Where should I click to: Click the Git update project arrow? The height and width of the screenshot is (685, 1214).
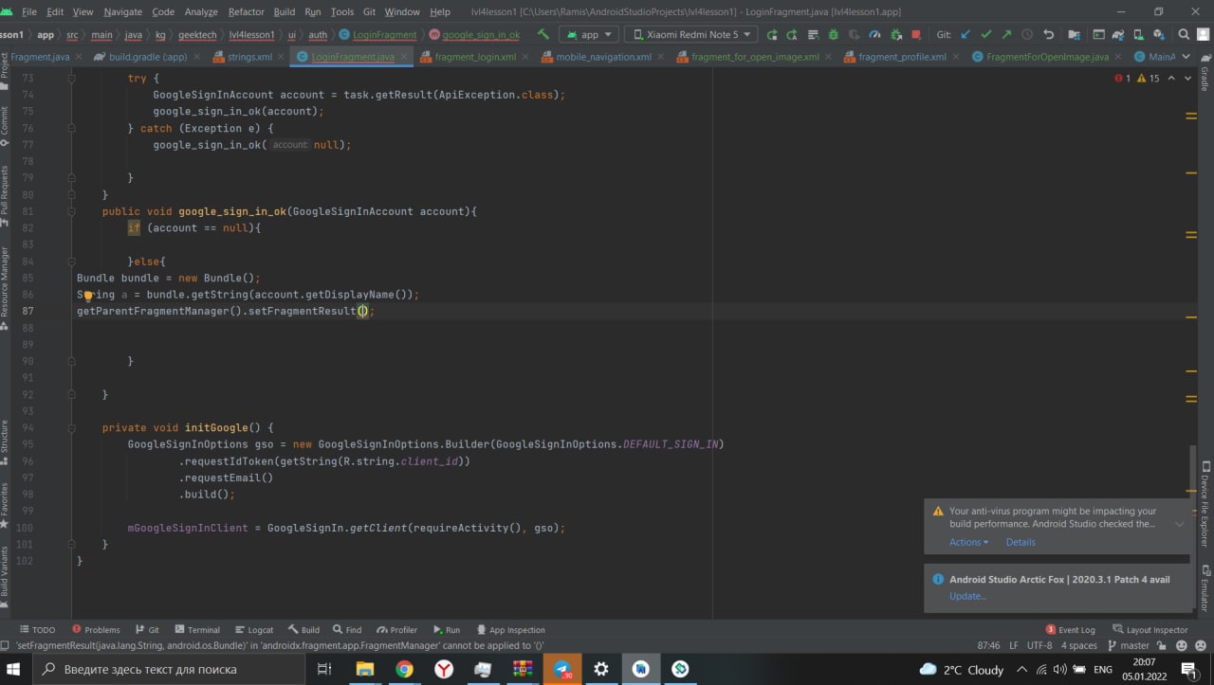coord(966,34)
